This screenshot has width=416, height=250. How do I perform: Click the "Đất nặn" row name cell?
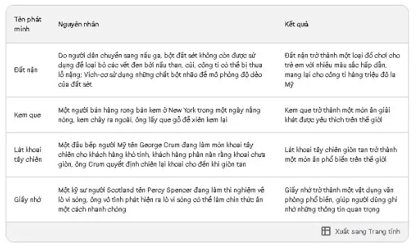[x=26, y=70]
